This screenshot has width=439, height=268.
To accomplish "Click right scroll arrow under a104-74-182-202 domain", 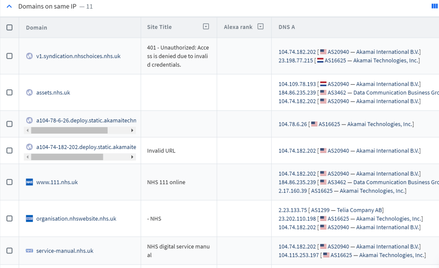I will [x=132, y=157].
